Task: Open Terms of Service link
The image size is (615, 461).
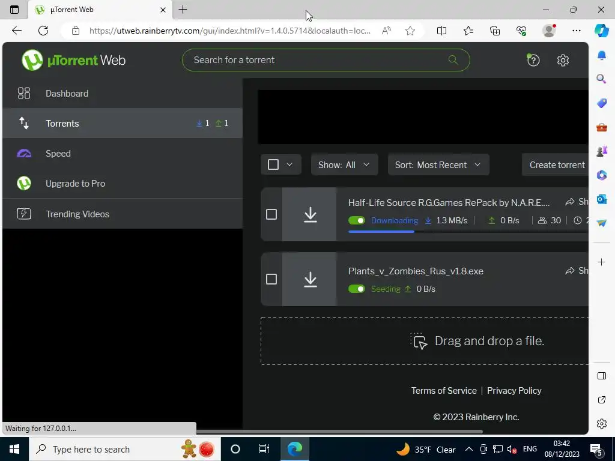Action: coord(444,390)
